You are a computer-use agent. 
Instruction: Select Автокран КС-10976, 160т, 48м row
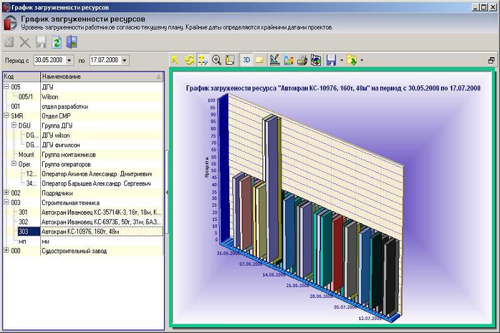pyautogui.click(x=83, y=232)
